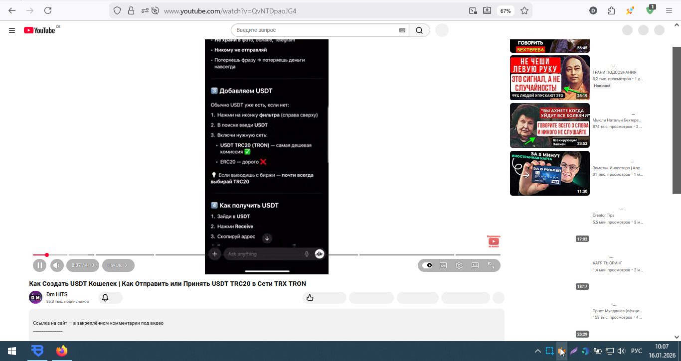Click the video title about USDT wallet
Image resolution: width=681 pixels, height=361 pixels.
point(168,283)
